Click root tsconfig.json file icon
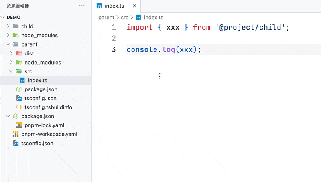This screenshot has height=182, width=321. 16,144
